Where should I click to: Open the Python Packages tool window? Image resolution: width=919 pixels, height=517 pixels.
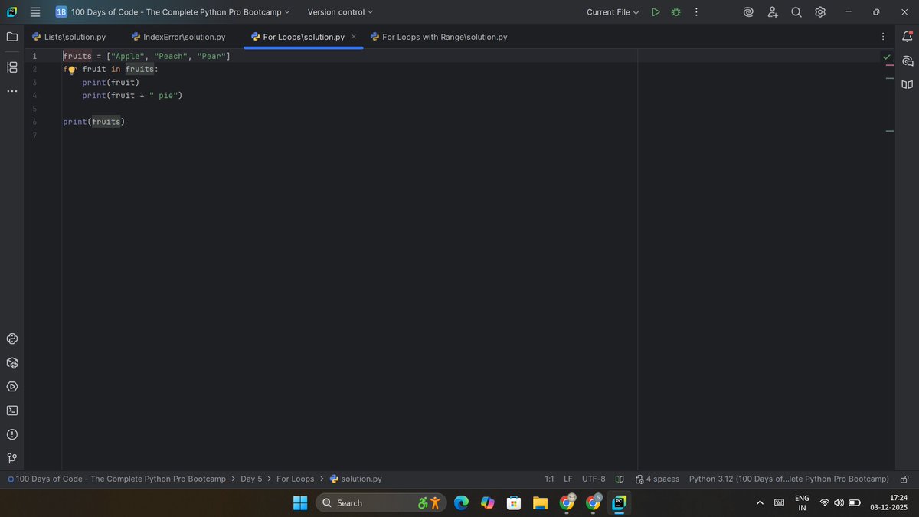click(x=11, y=363)
